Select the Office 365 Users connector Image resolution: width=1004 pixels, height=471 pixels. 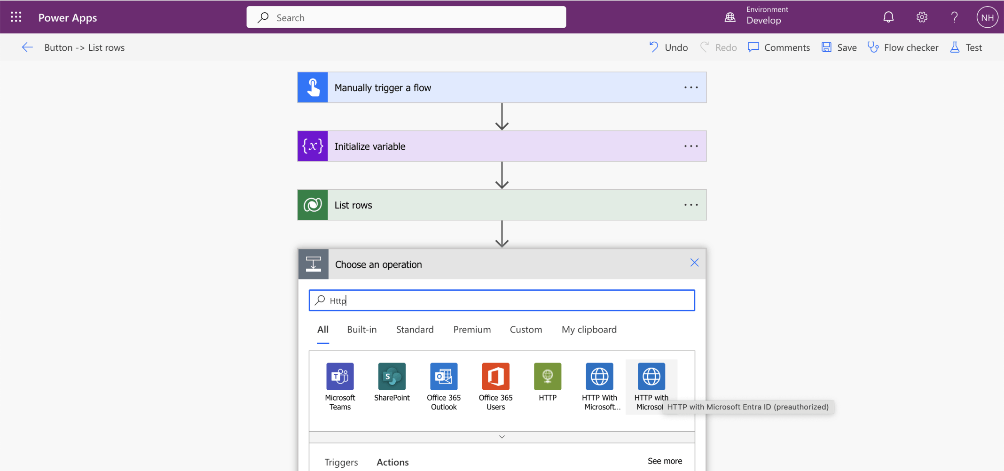coord(495,386)
